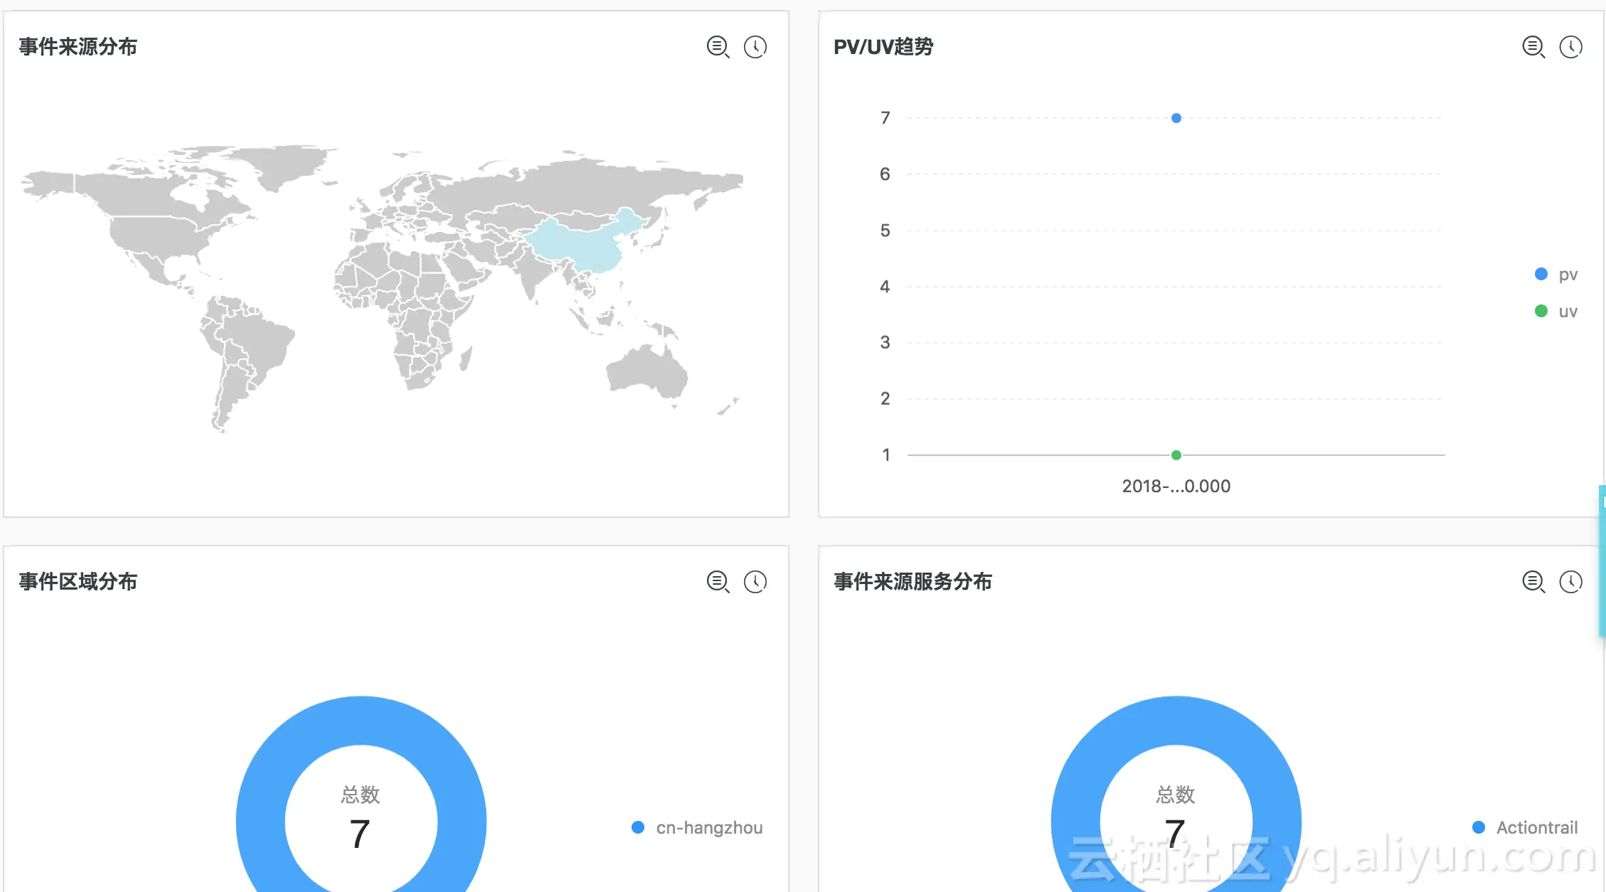Toggle the uv series in the chart legend
Screen dimensions: 1606x892
pos(1568,312)
